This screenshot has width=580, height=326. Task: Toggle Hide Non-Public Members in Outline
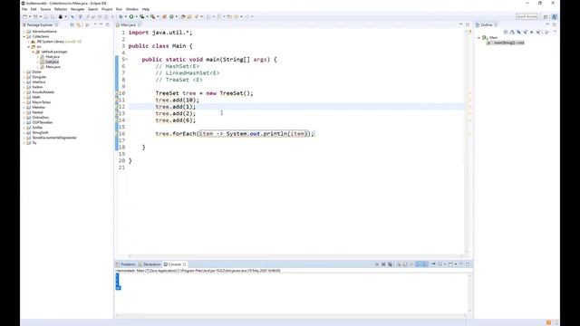pos(532,33)
